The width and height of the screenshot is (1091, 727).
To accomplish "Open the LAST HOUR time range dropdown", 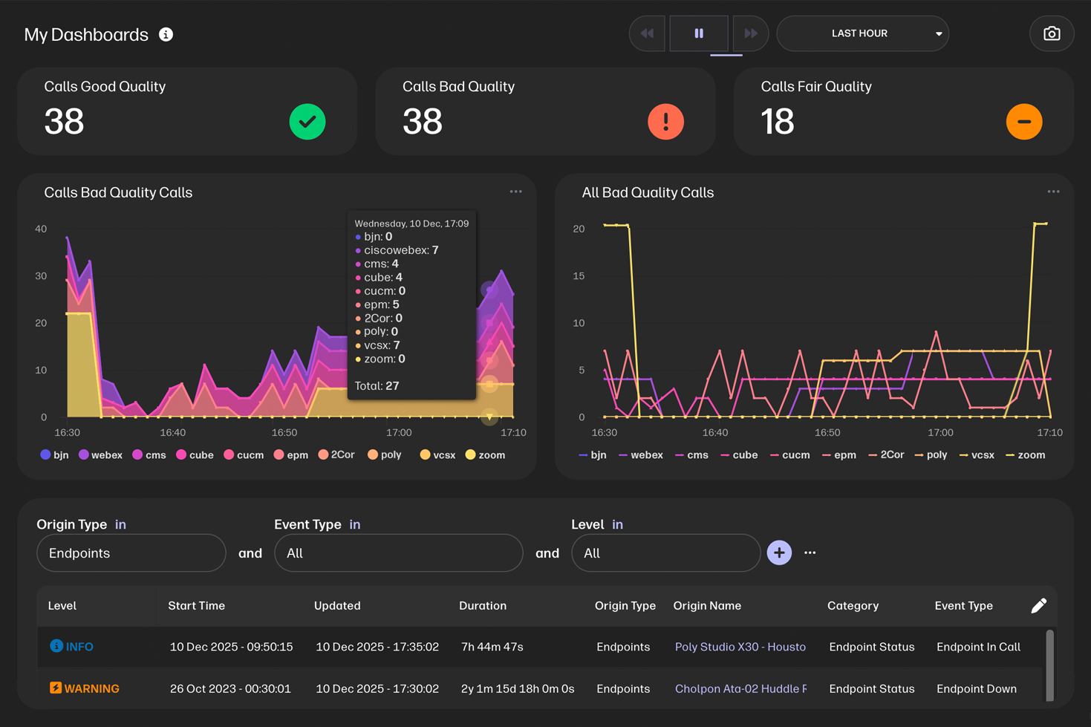I will pos(862,33).
